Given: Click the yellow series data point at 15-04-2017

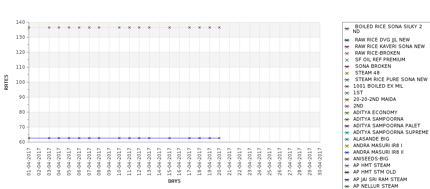Looking at the screenshot, I should pyautogui.click(x=169, y=27).
